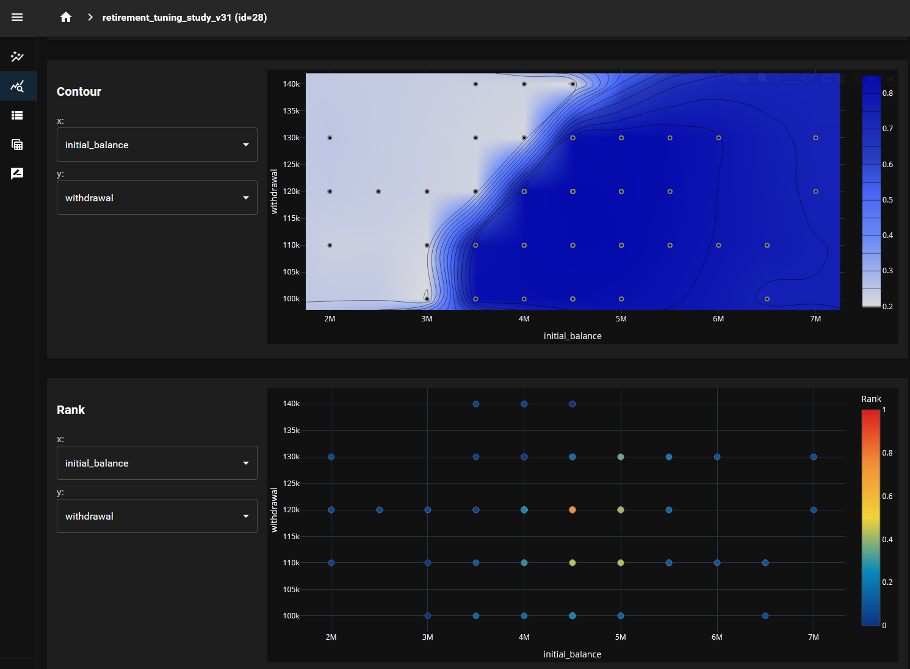Select the Analytics sidebar icon
This screenshot has width=910, height=669.
pyautogui.click(x=17, y=86)
